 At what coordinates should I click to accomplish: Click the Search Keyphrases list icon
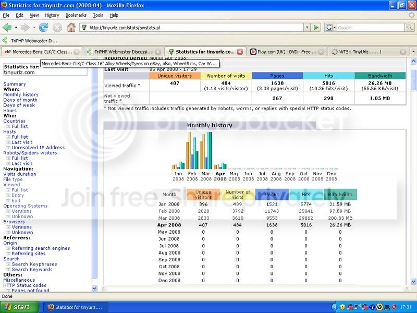tap(8, 264)
